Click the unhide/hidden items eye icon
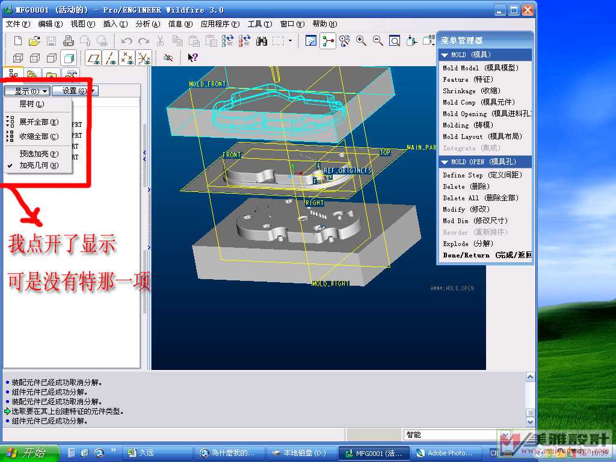 168,58
